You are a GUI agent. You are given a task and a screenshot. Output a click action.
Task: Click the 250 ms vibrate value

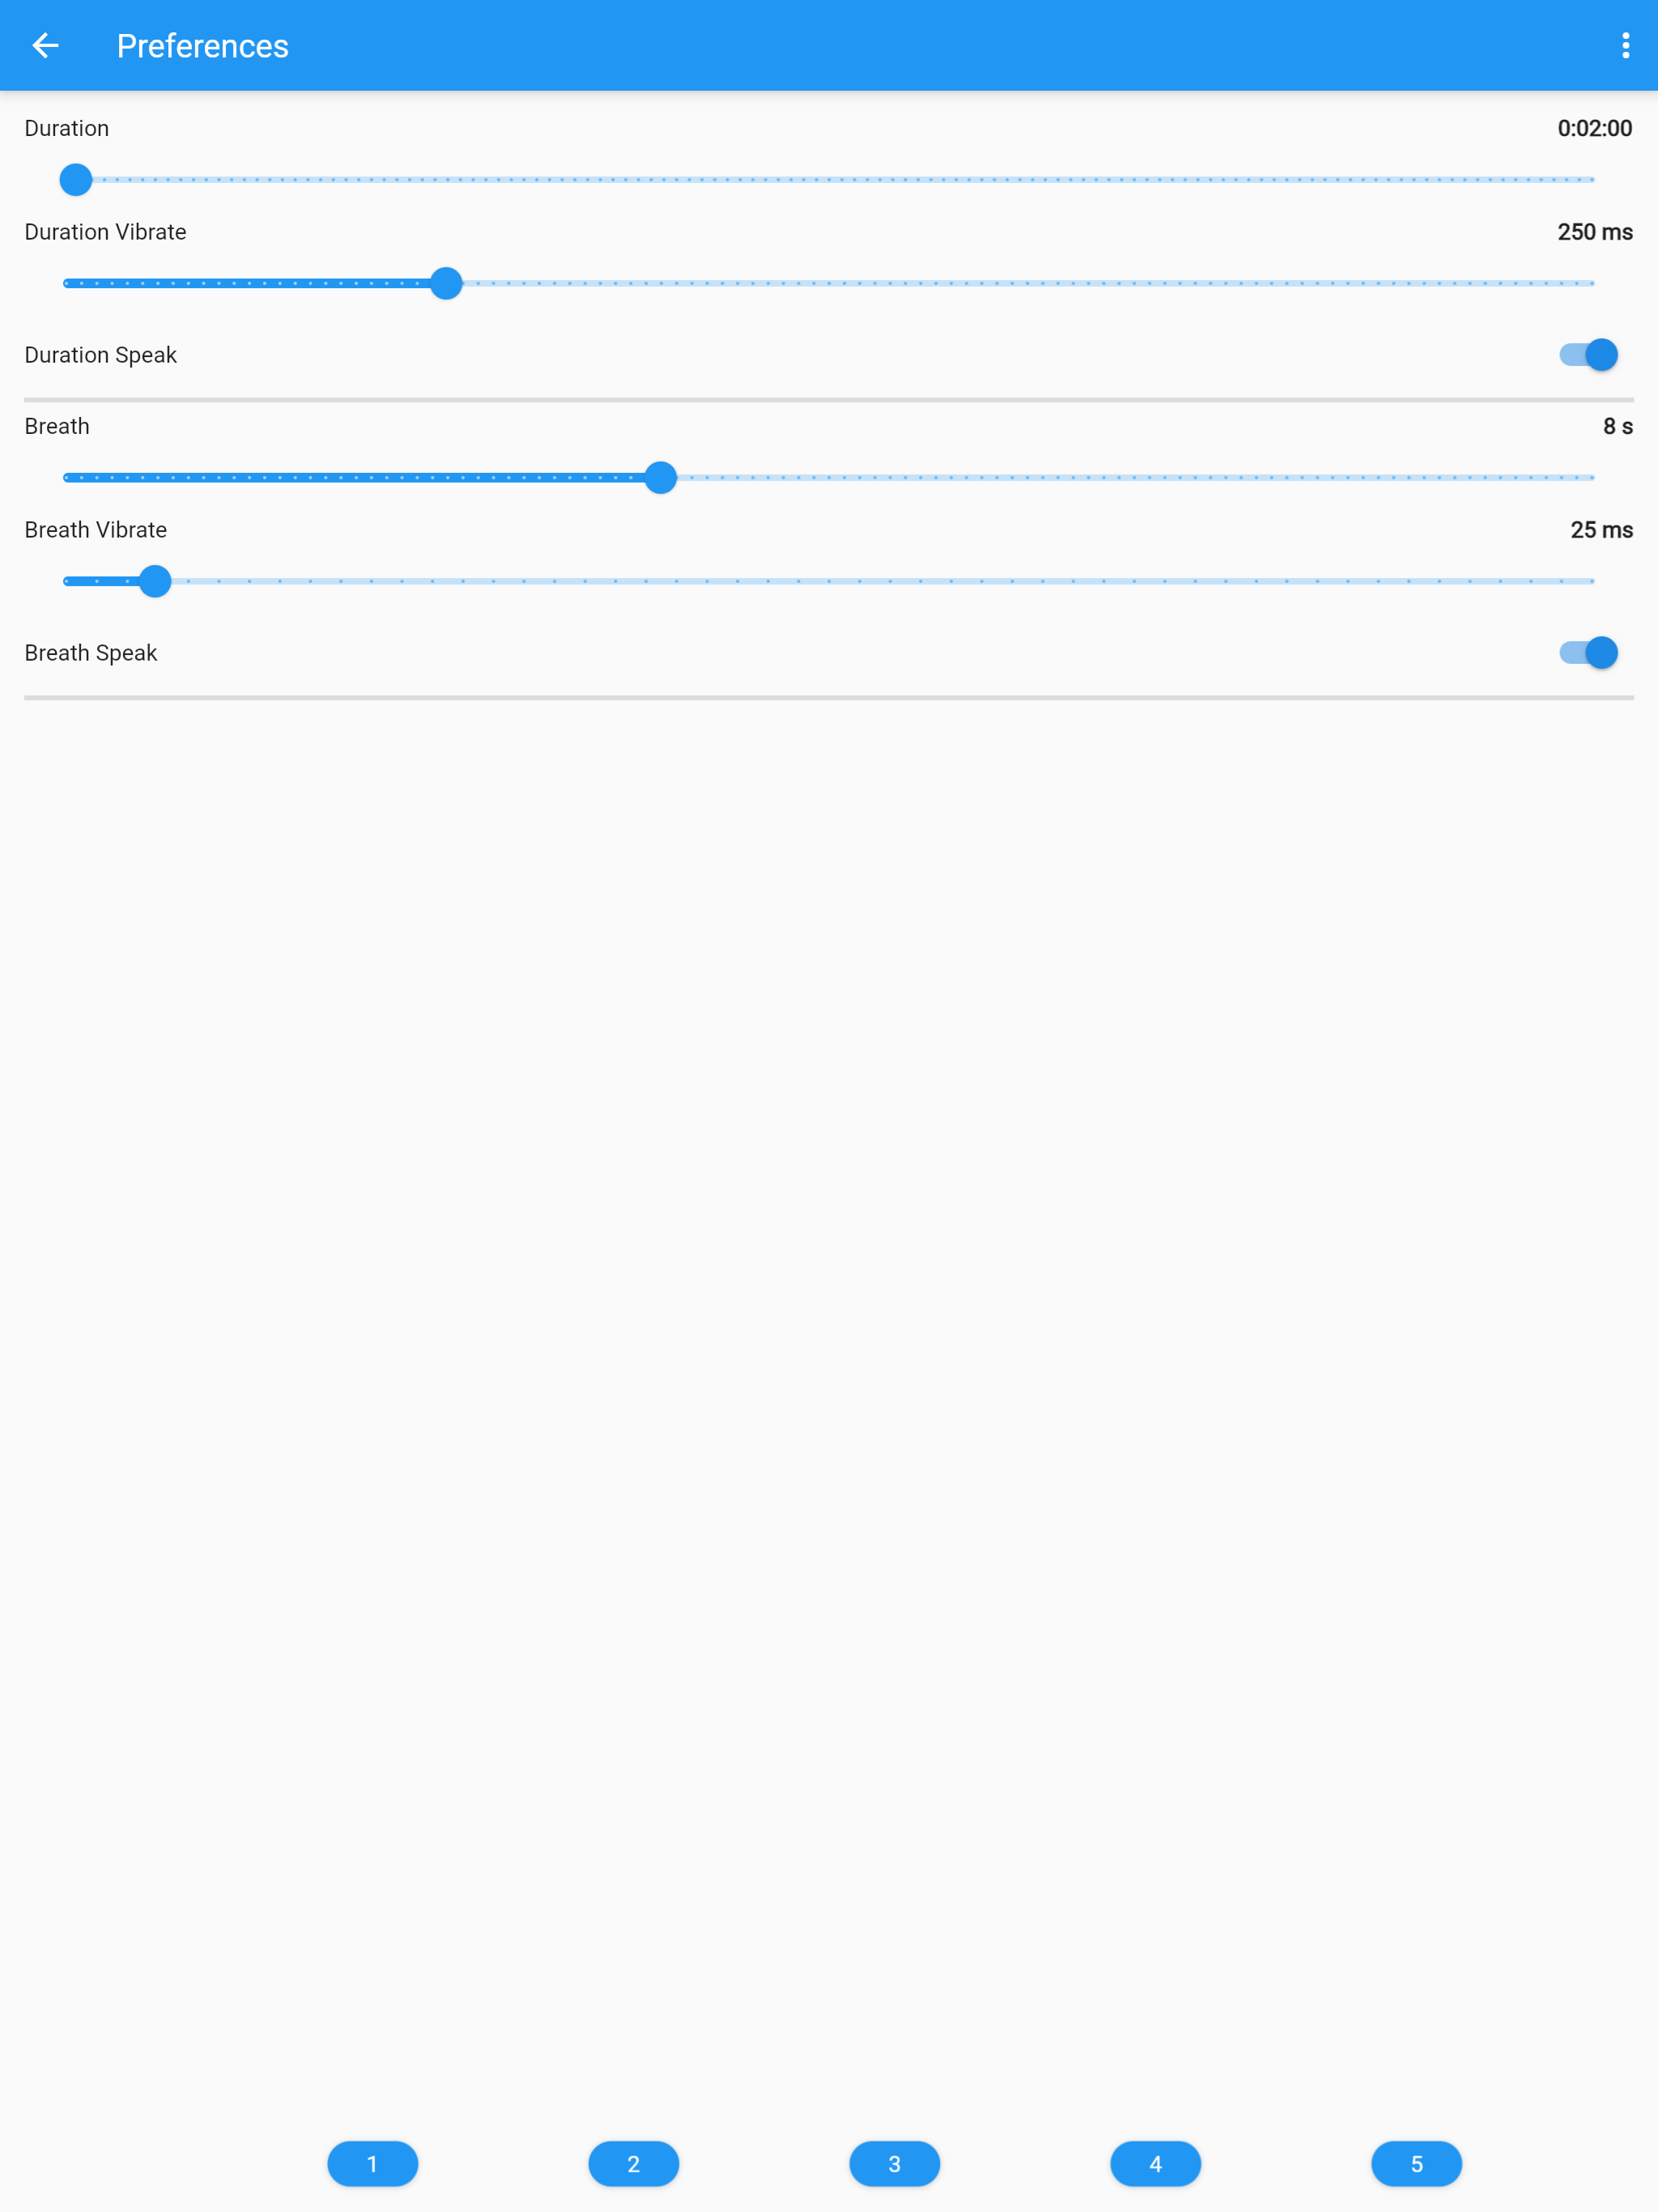tap(1594, 232)
